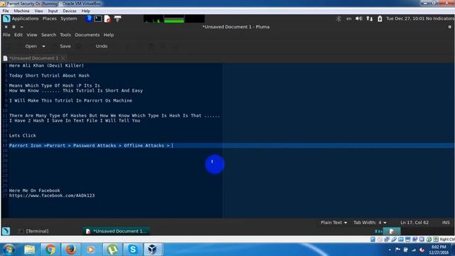Screen dimensions: 455x256
Task: Open VirtualBox File menu
Action: point(6,11)
